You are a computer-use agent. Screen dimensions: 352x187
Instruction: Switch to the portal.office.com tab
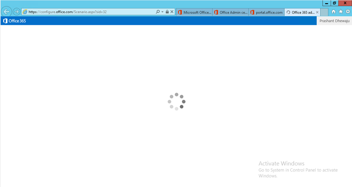coord(267,12)
